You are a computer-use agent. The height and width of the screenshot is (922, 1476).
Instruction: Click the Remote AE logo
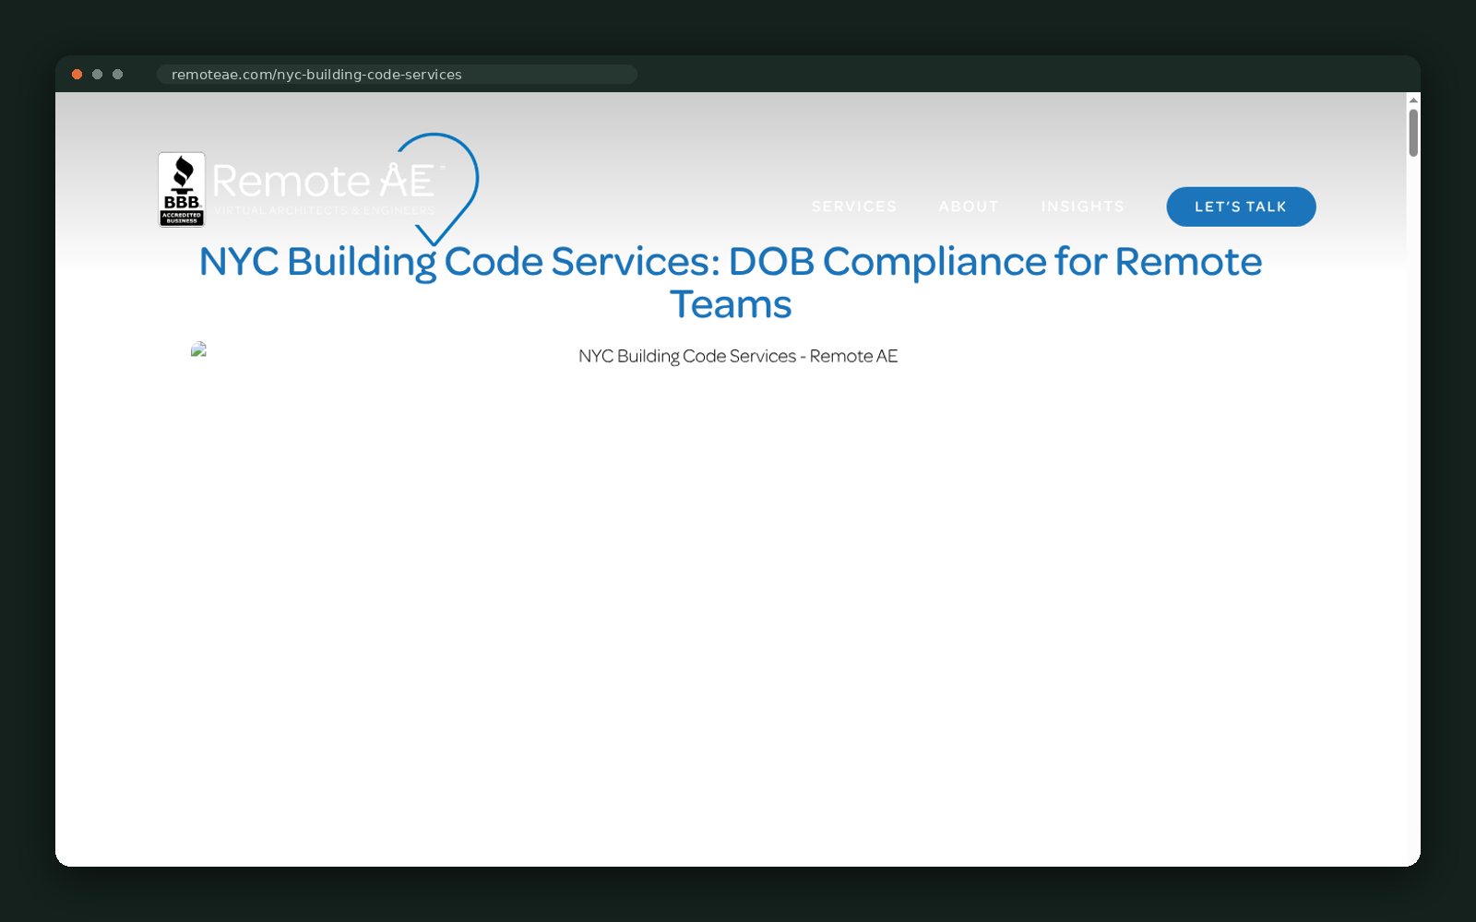[345, 189]
